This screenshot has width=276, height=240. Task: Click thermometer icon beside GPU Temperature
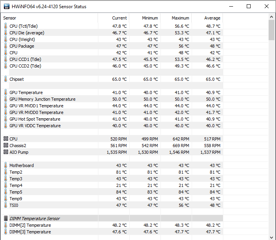click(x=5, y=92)
